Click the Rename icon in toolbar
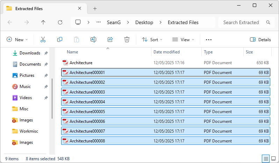This screenshot has height=163, width=279. (93, 39)
